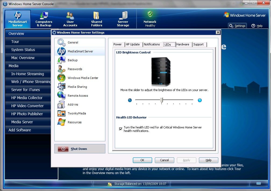Click the Settings gear icon

coord(231,26)
